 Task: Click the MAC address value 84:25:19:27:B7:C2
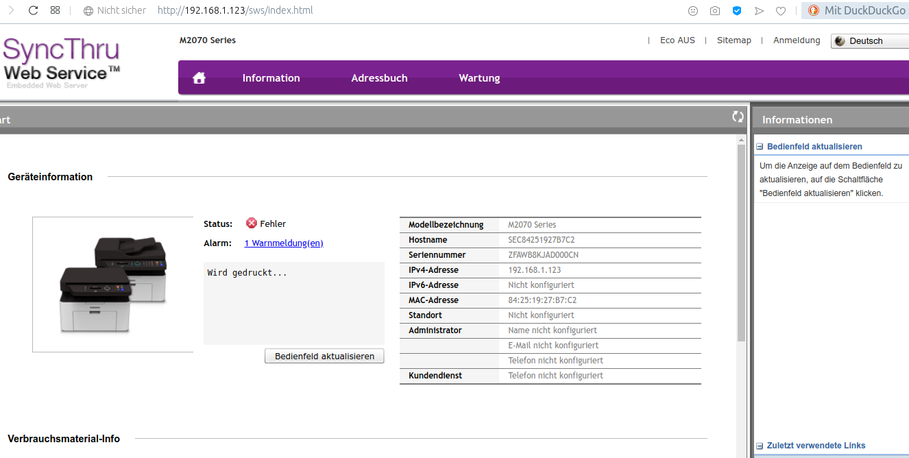click(542, 300)
